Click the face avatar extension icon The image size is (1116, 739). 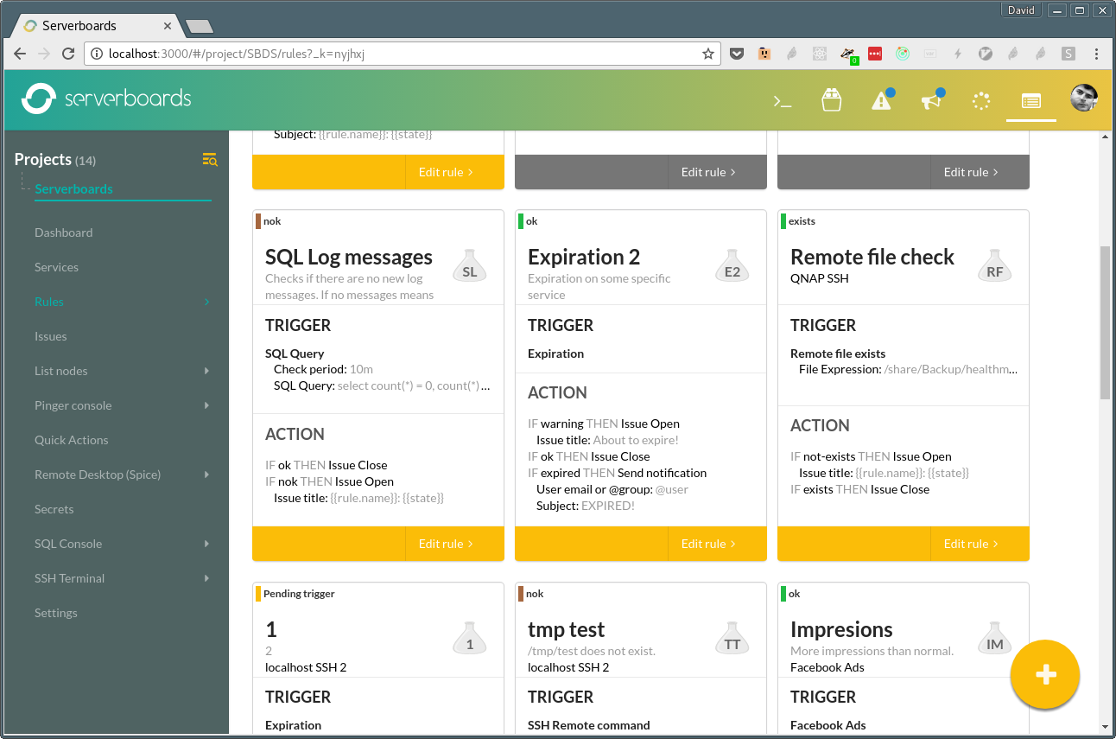(764, 54)
